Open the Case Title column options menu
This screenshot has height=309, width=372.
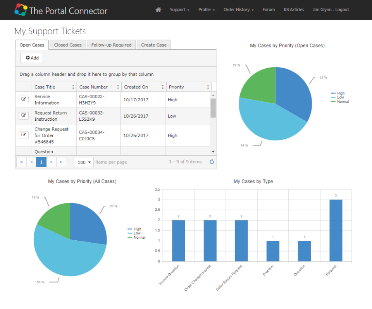73,87
